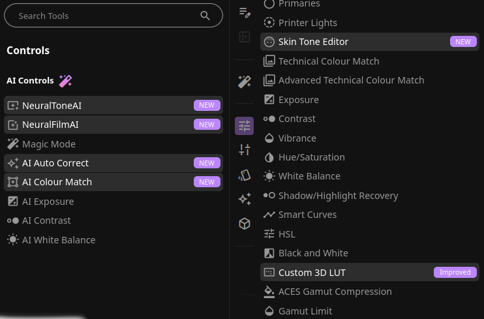Open the White Balance control
This screenshot has width=484, height=319.
pos(309,176)
